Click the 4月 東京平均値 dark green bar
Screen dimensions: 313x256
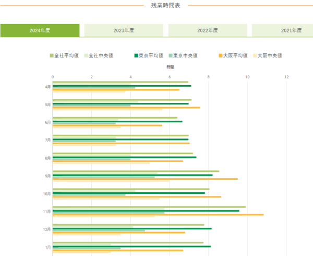(122, 86)
